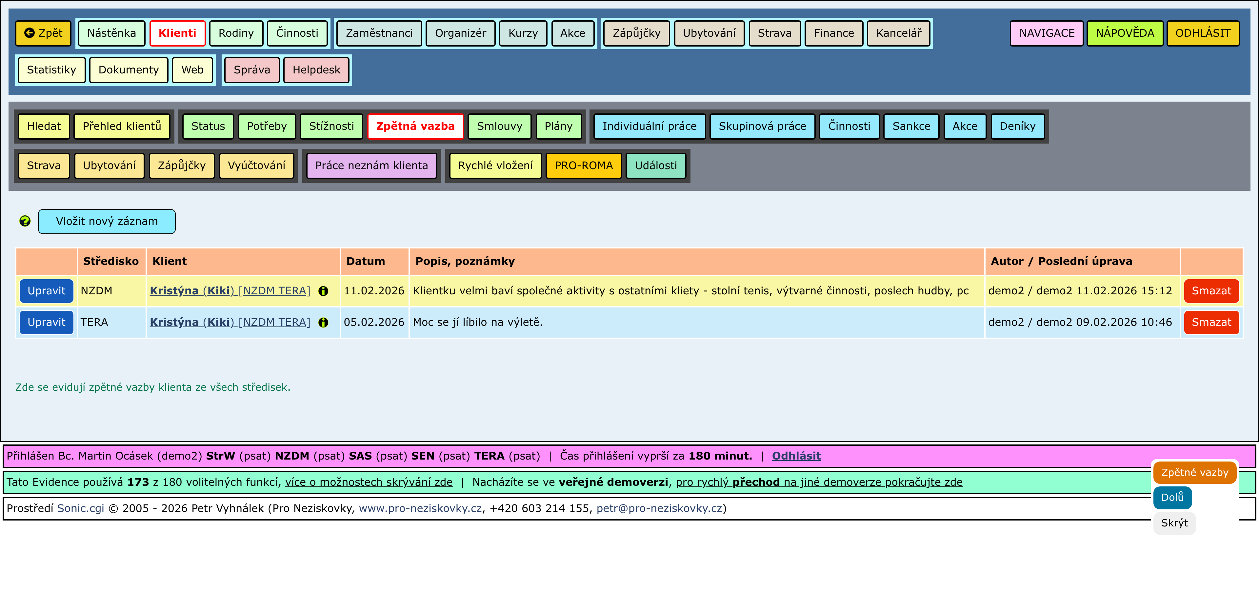Click info icon in the NZDM row
The width and height of the screenshot is (1259, 590).
(323, 291)
